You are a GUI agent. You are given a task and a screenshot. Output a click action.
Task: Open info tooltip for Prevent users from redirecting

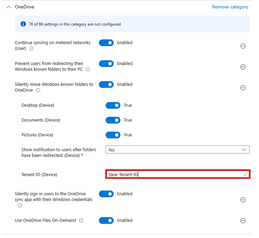pyautogui.click(x=88, y=69)
